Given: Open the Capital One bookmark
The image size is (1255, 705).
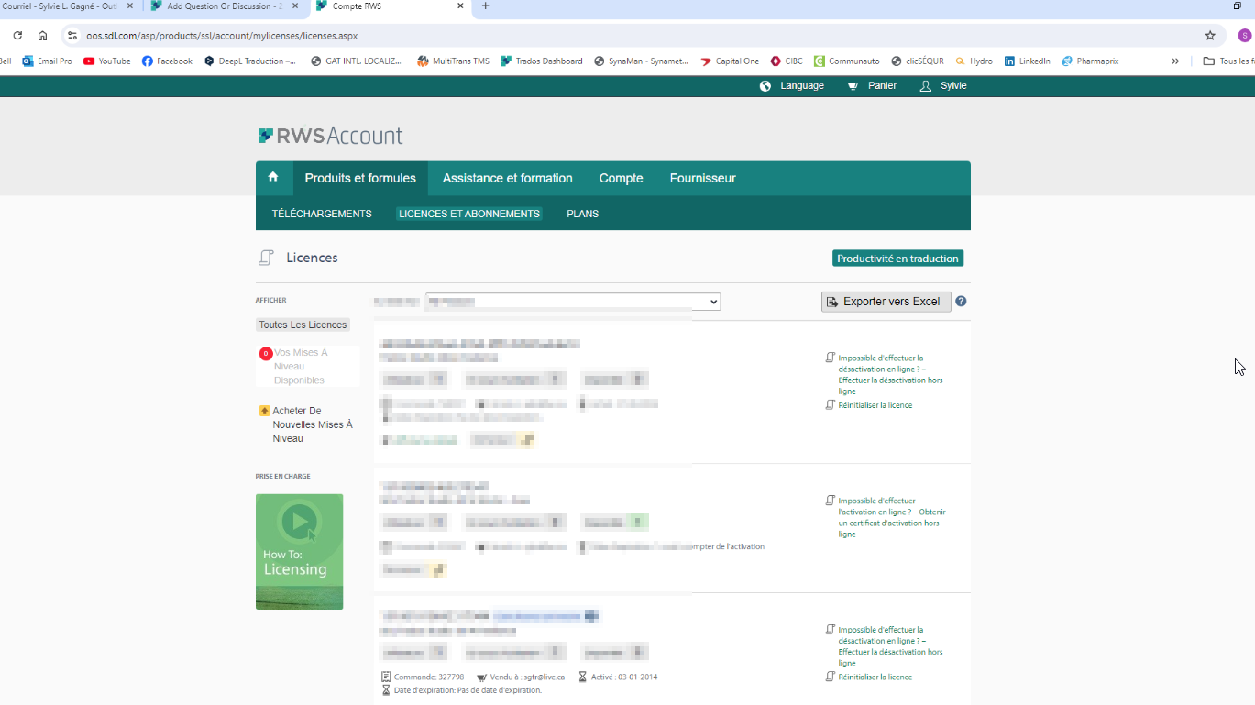Looking at the screenshot, I should tap(730, 61).
